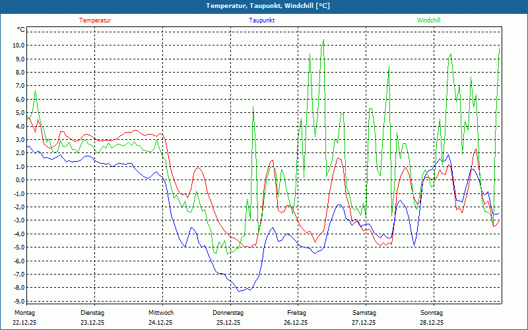Click the -8.0 y-axis value
Viewport: 528px width, 330px height.
pos(18,288)
